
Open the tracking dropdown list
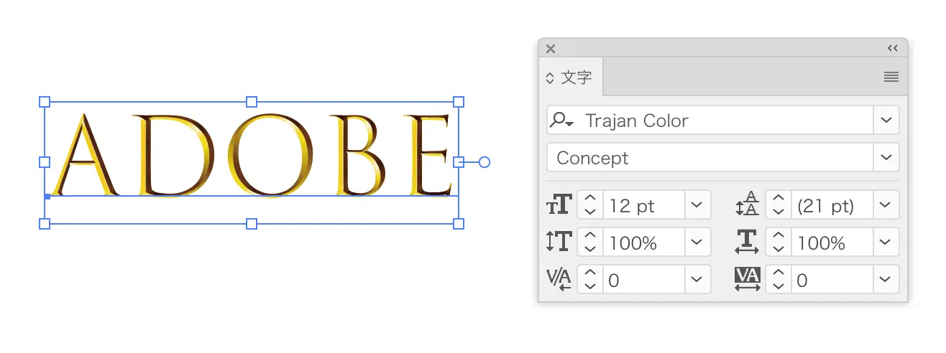(x=886, y=279)
